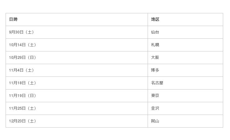Select the 11月19日（日） date cell

point(23,96)
